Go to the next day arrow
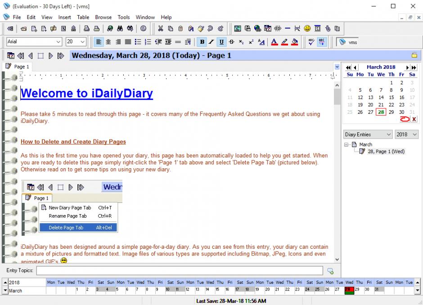Image resolution: width=423 pixels, height=305 pixels. tap(50, 56)
